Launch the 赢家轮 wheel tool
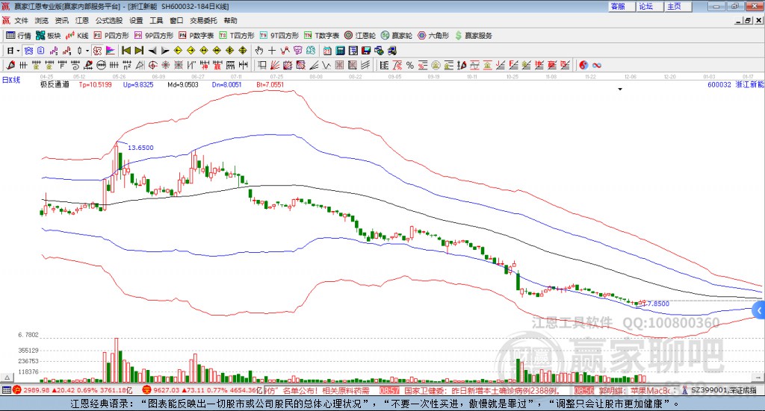Screen dimensions: 765x411 (x=397, y=36)
